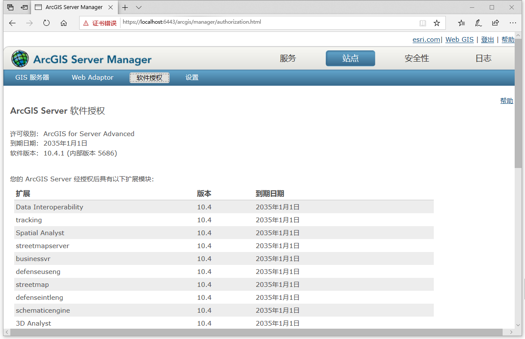
Task: Select the 3D Analyst row
Action: (224, 323)
